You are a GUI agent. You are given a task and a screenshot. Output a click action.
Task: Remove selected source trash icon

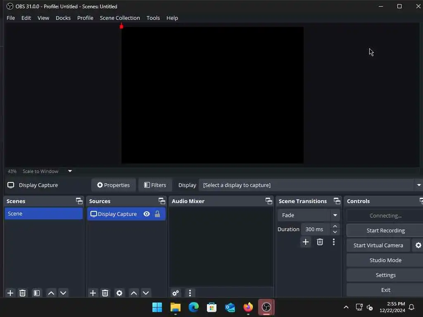click(105, 293)
